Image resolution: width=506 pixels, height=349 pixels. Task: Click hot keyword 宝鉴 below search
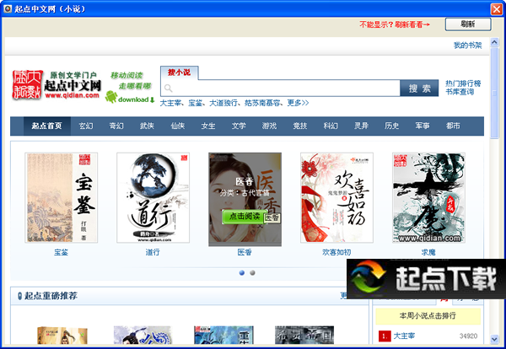tap(196, 103)
